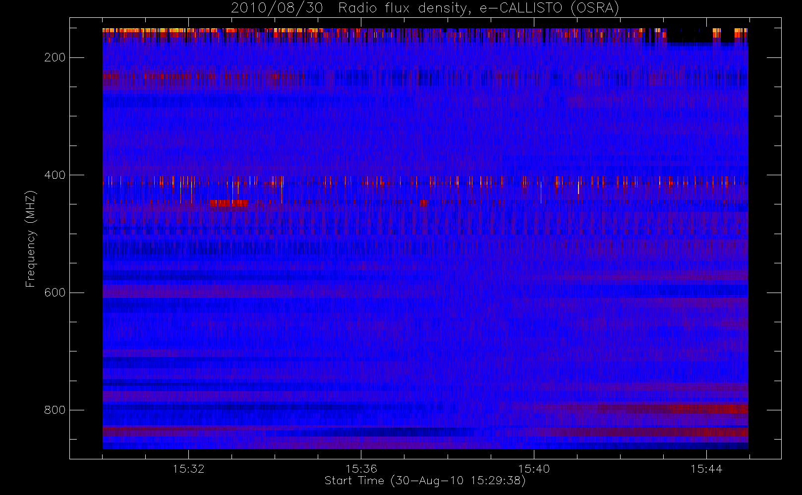Click the 200 frequency tick label
802x495 pixels.
(55, 57)
